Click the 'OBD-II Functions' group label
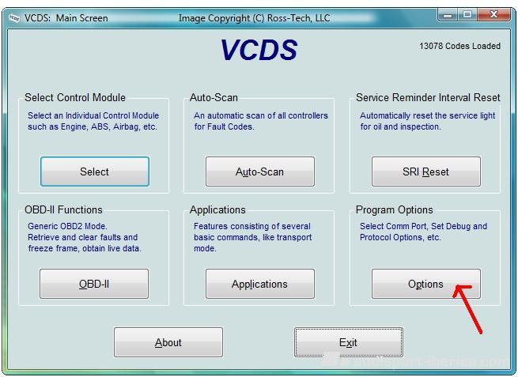 pos(63,209)
